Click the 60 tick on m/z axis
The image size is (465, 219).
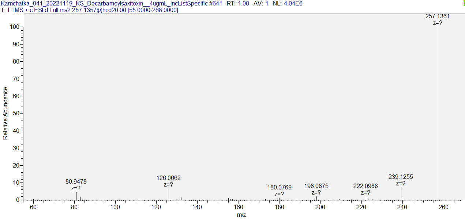coord(33,207)
